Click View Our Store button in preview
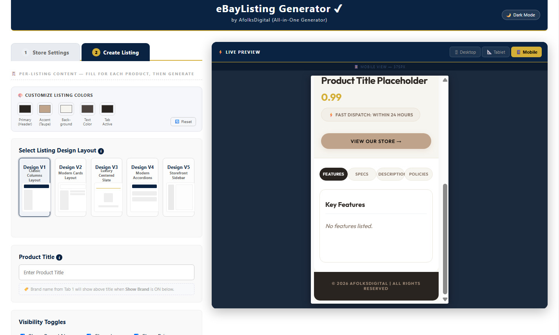Image resolution: width=559 pixels, height=335 pixels. point(376,141)
